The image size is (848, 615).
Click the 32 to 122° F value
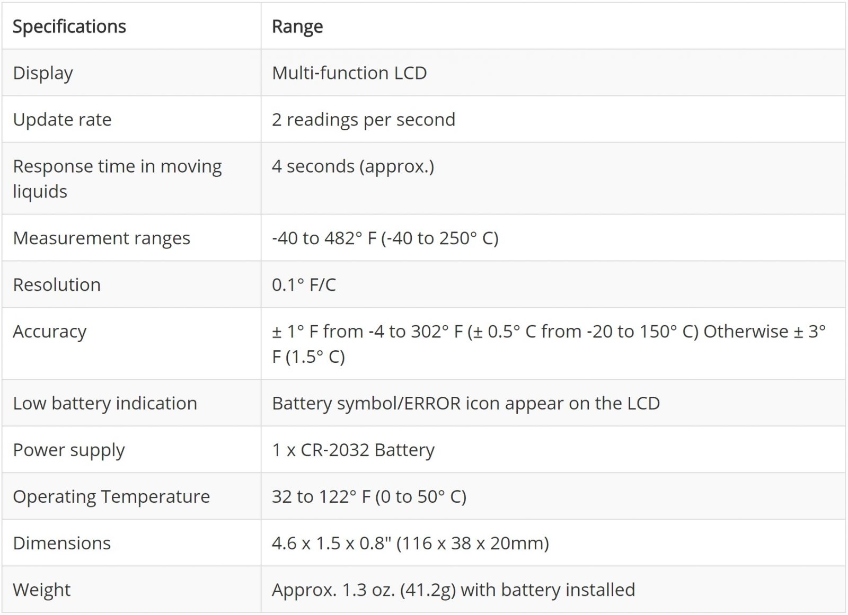click(x=369, y=497)
